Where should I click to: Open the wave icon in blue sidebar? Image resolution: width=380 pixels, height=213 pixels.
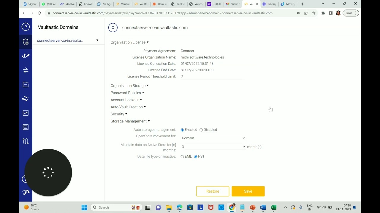[x=26, y=99]
